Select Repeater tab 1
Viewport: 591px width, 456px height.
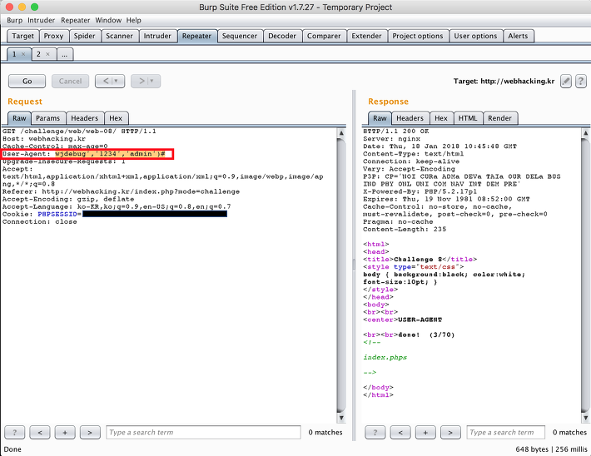14,54
